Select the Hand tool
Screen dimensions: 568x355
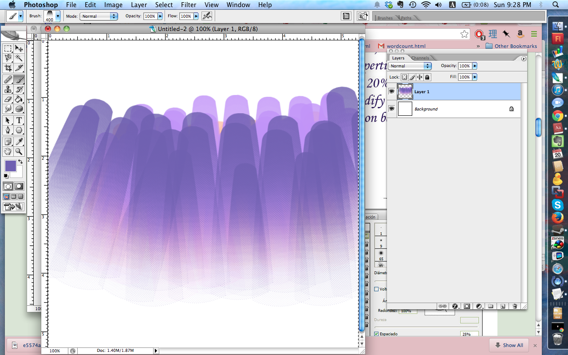tap(8, 152)
